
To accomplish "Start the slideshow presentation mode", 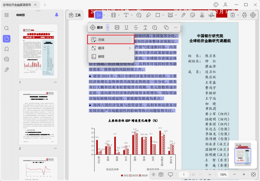I will point(170,175).
